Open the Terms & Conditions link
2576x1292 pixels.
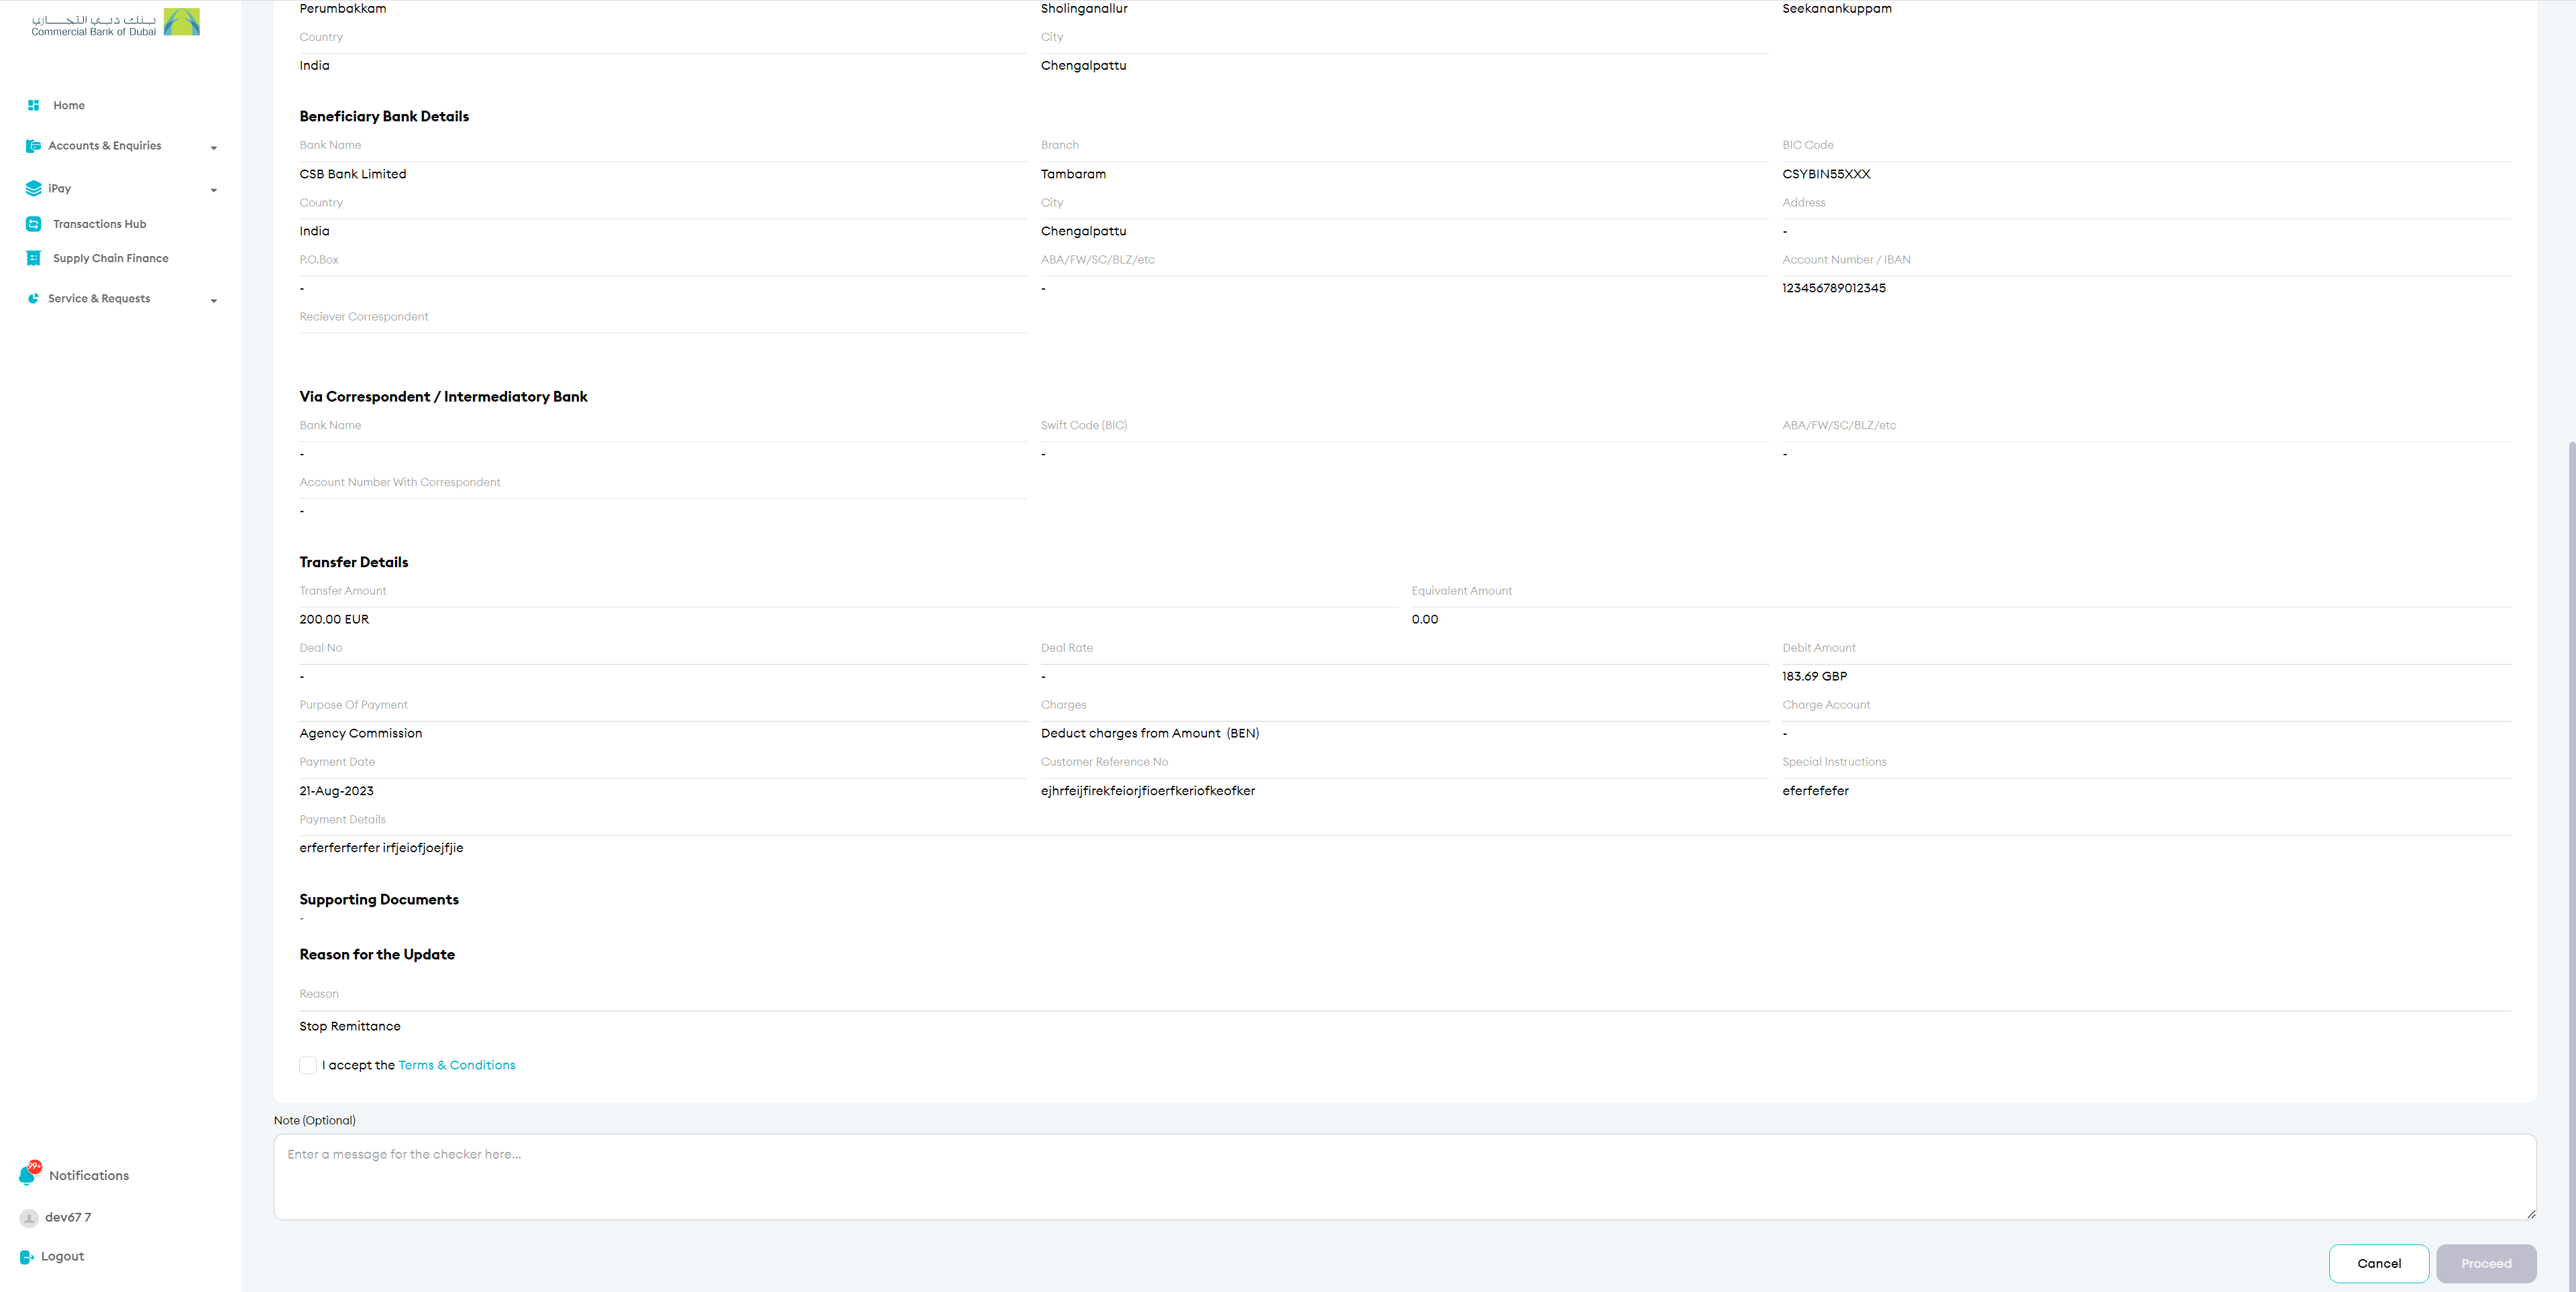click(457, 1065)
